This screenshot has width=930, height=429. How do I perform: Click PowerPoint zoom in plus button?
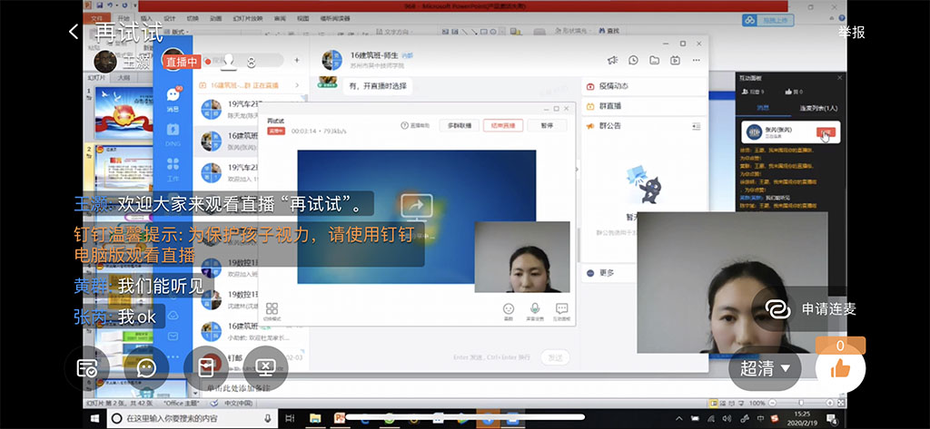pos(828,403)
